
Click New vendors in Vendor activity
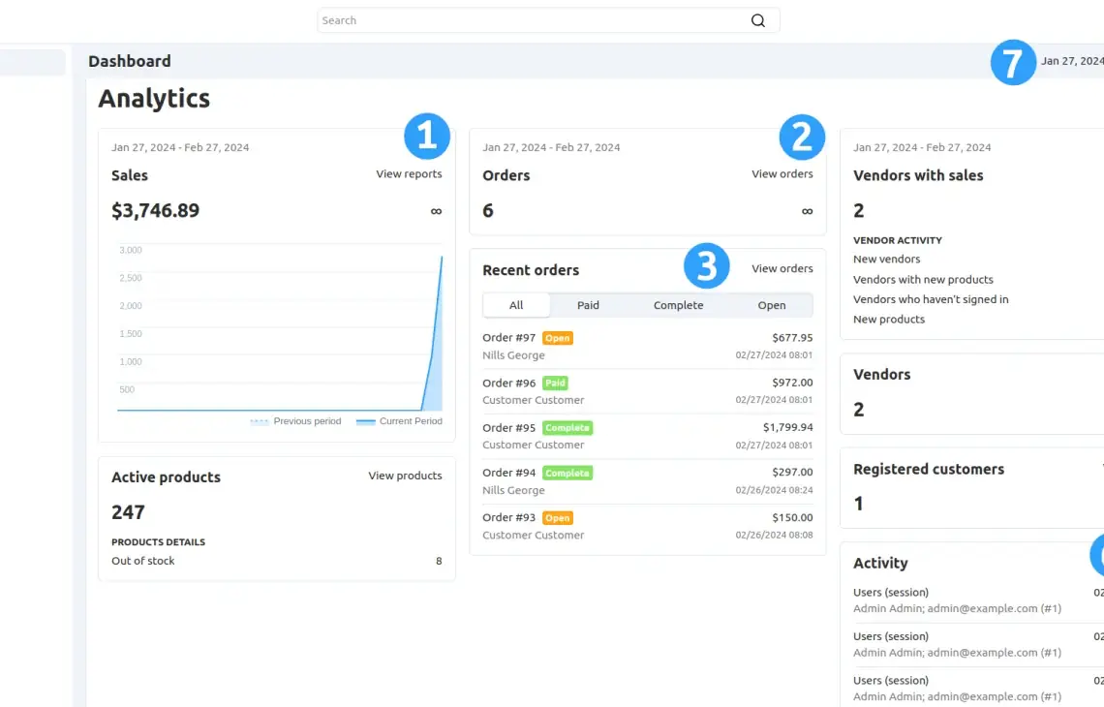[886, 260]
